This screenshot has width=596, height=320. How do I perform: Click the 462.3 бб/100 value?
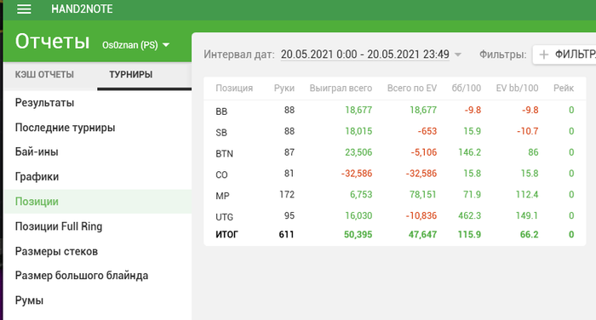pyautogui.click(x=469, y=216)
